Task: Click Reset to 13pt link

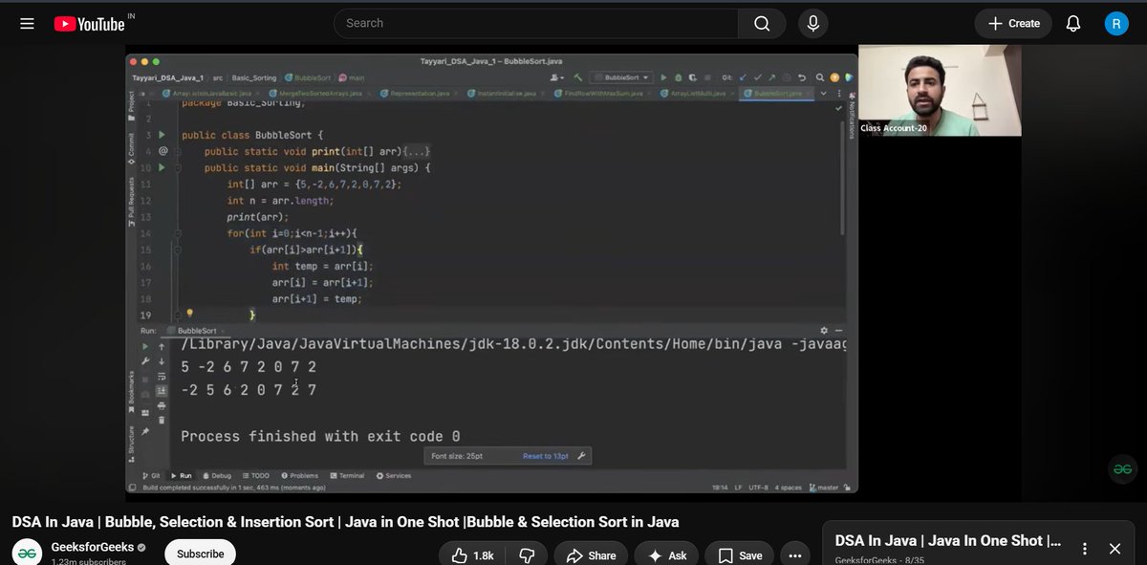Action: coord(546,457)
